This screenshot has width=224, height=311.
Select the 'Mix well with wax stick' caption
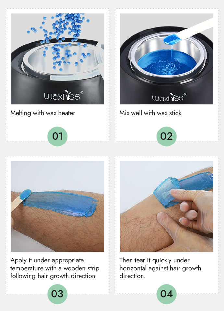150,113
